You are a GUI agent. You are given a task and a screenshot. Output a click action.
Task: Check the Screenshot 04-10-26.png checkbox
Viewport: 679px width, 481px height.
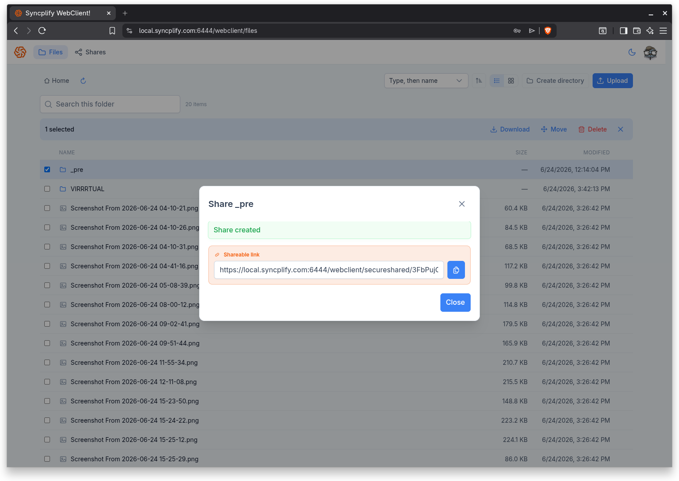tap(47, 228)
